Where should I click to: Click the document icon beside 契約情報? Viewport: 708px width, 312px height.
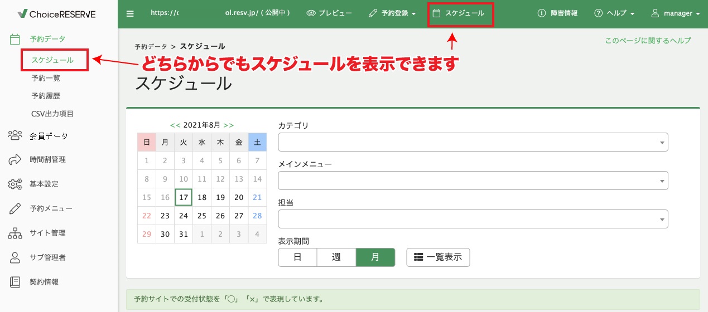click(16, 282)
